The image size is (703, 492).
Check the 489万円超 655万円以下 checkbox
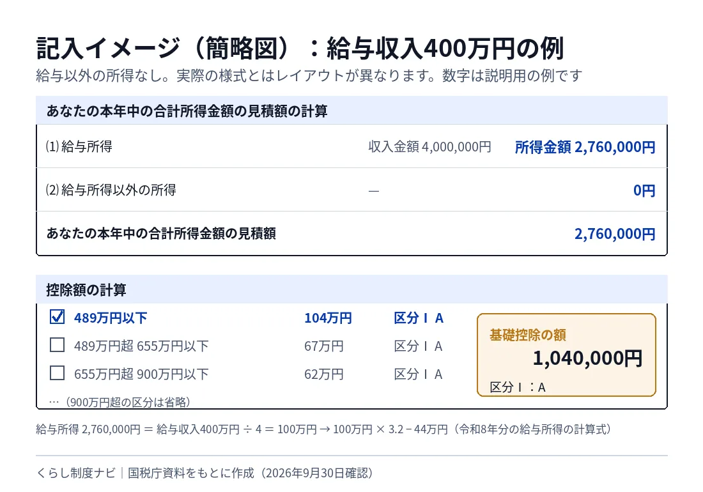[x=57, y=345]
